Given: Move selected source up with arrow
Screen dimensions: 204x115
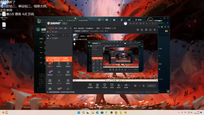Looking at the screenshot, I should pos(66,35).
